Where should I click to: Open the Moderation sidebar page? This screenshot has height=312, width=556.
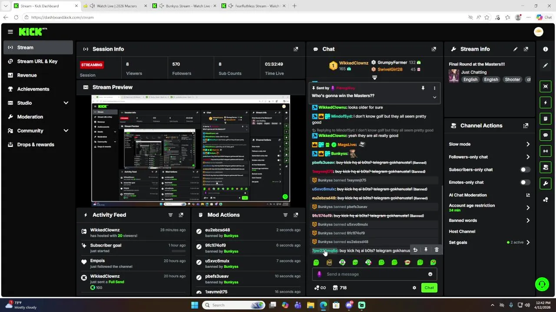38,117
